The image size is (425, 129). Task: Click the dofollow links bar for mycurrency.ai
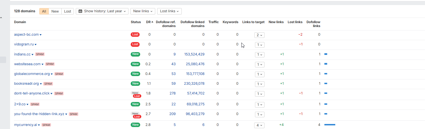coord(330,125)
